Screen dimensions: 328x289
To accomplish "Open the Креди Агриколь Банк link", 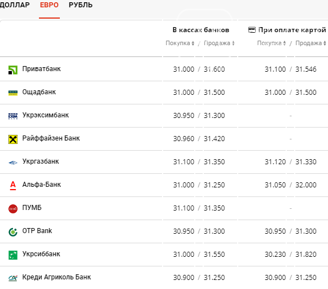I will point(56,277).
